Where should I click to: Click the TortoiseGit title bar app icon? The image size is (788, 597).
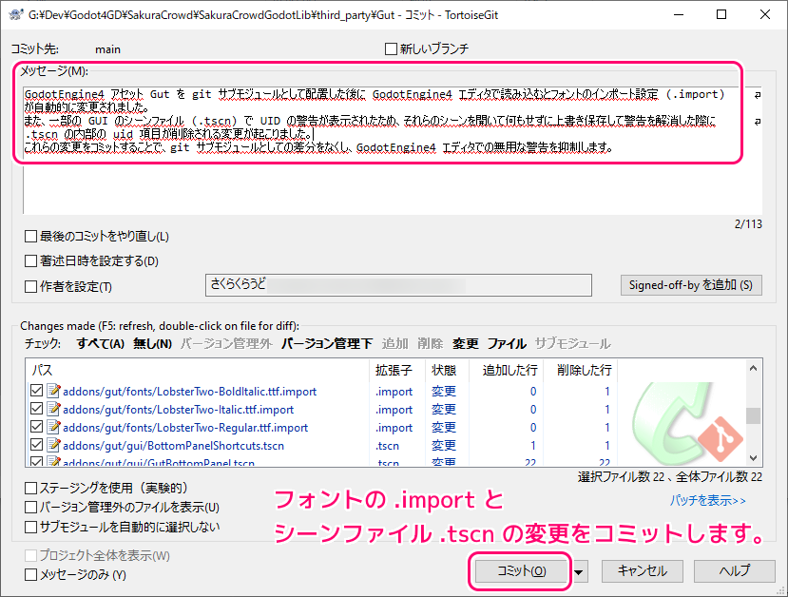pos(15,14)
